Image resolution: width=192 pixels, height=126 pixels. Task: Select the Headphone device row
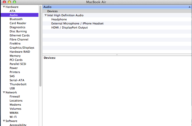coord(117,19)
